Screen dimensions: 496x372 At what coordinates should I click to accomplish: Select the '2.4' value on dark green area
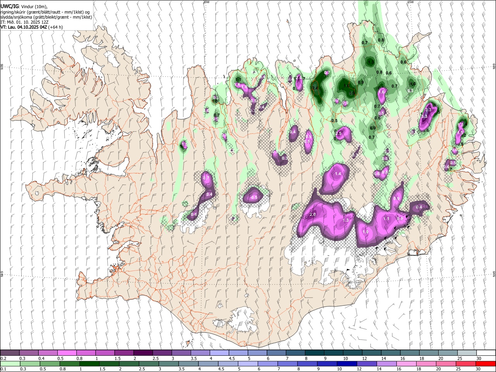pyautogui.click(x=315, y=88)
